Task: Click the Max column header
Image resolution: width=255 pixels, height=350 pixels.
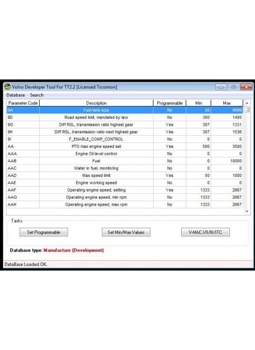Action: tap(227, 103)
